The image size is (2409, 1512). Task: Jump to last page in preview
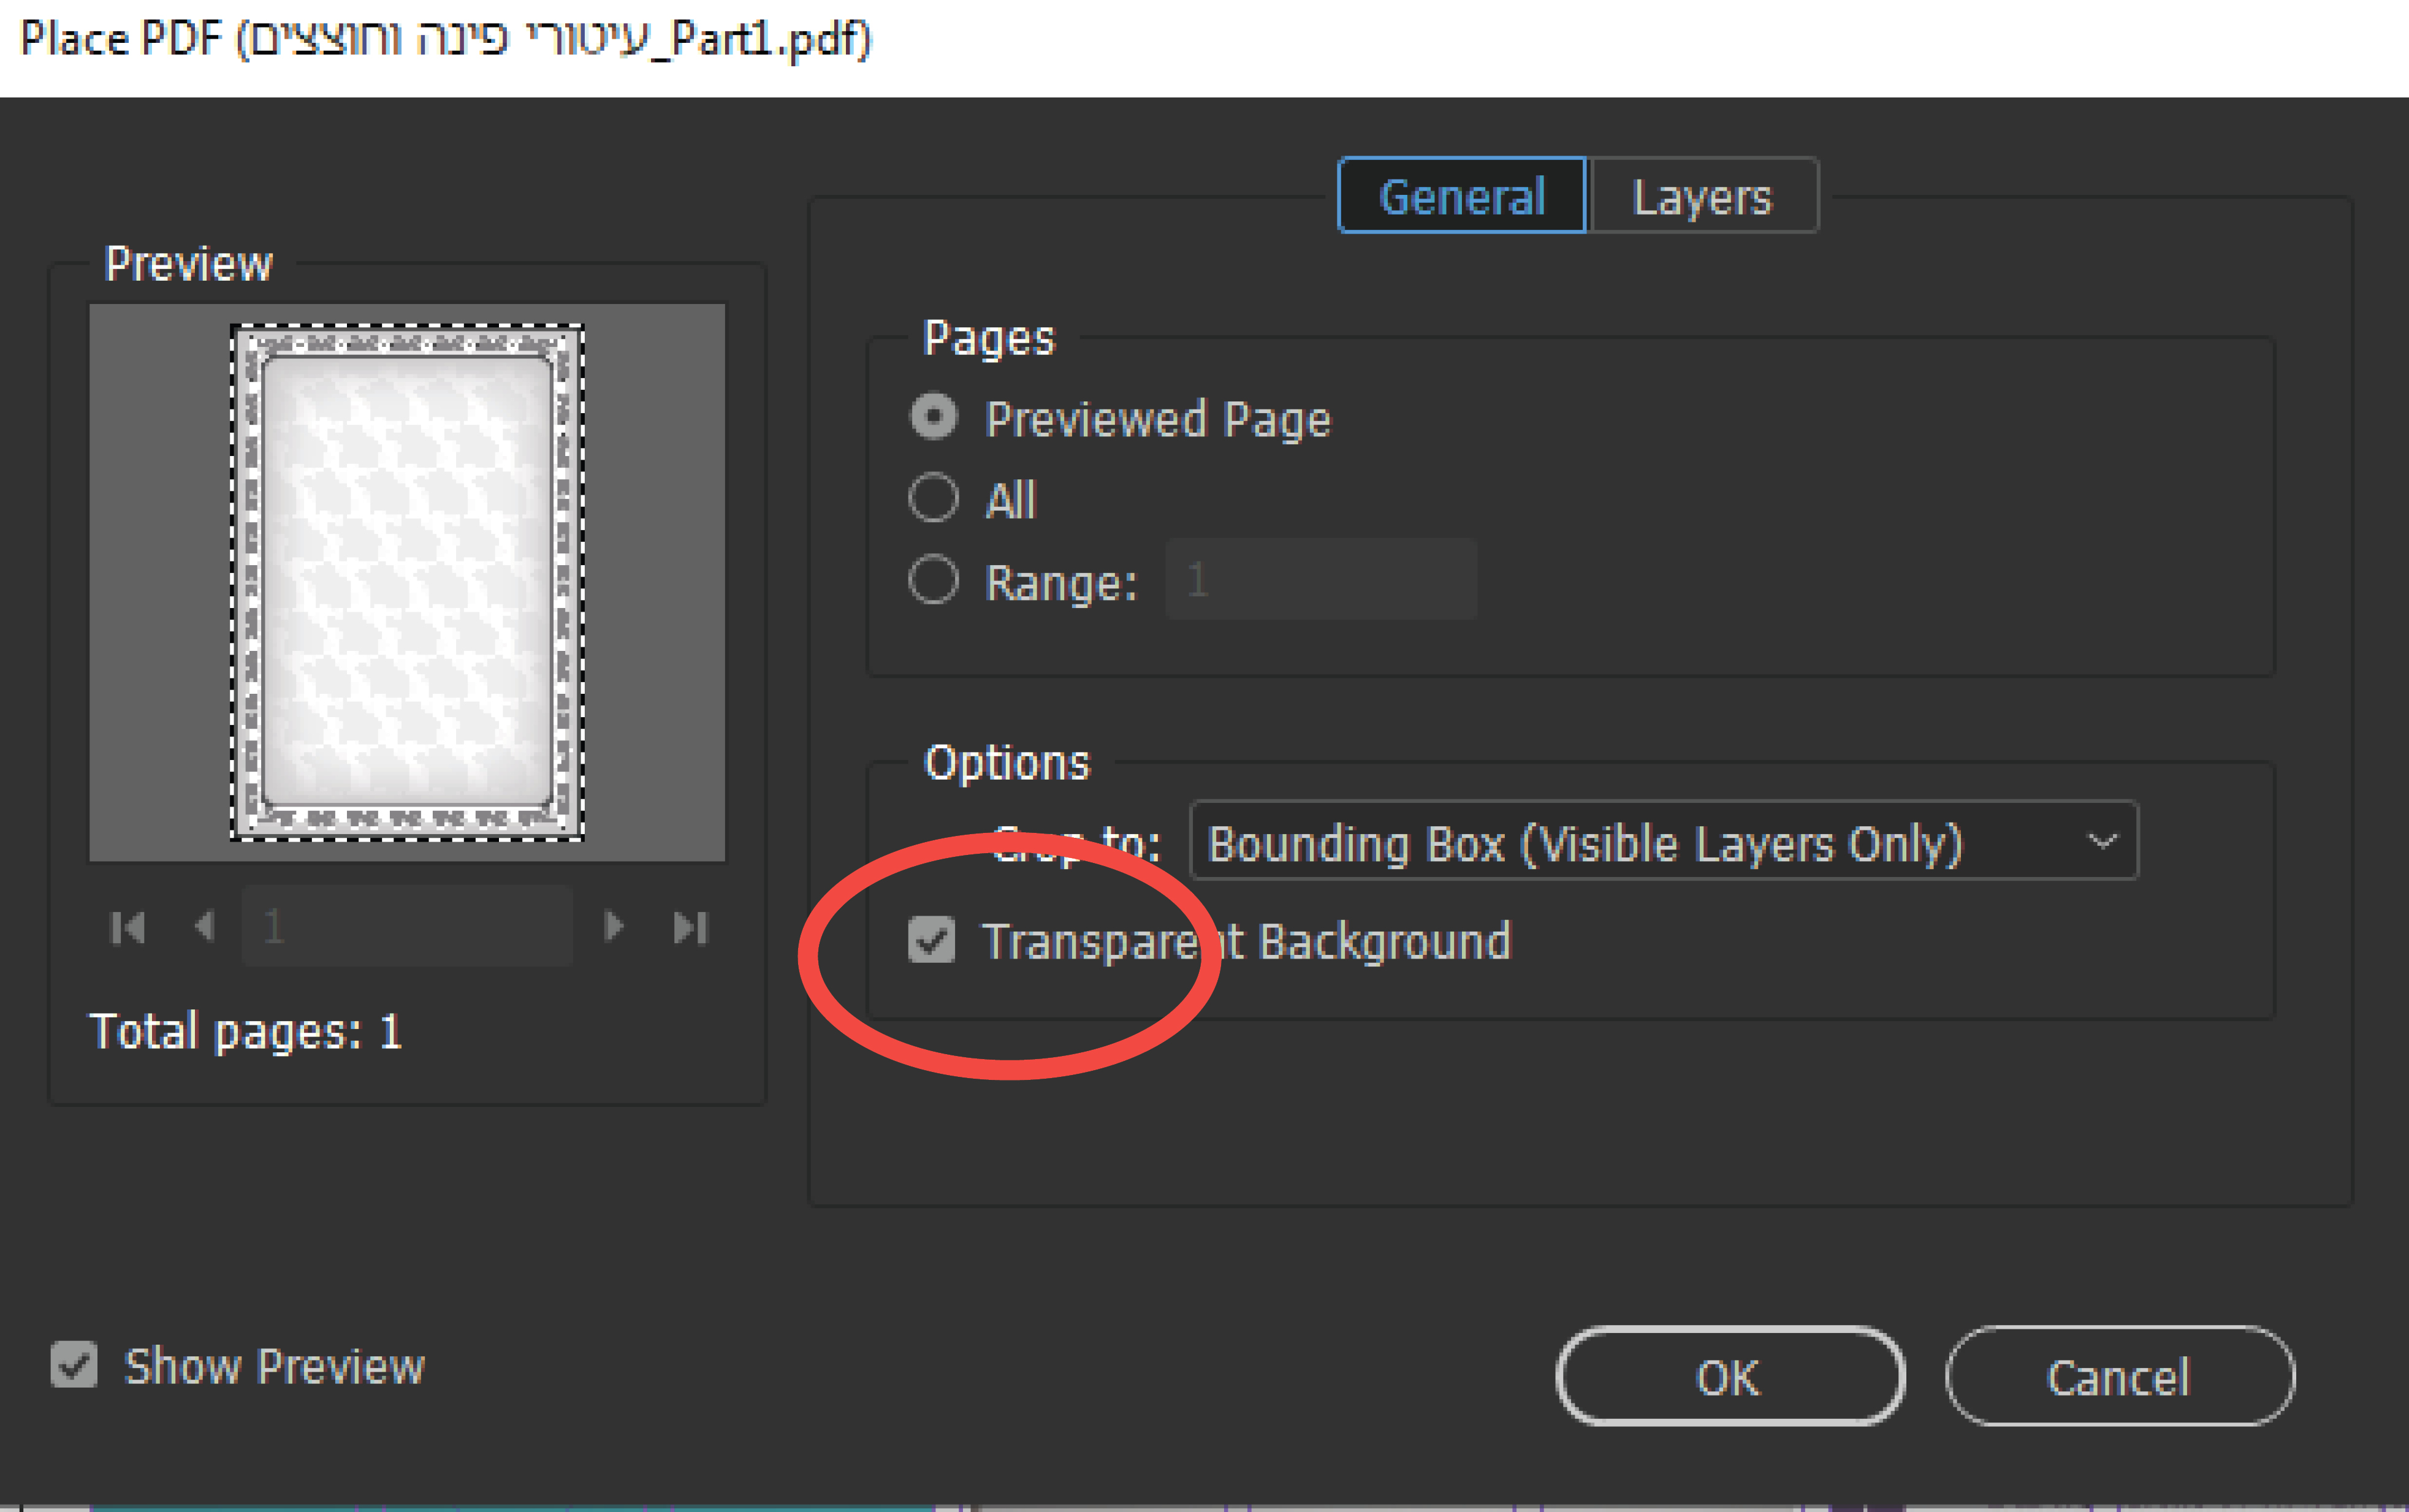pyautogui.click(x=690, y=928)
